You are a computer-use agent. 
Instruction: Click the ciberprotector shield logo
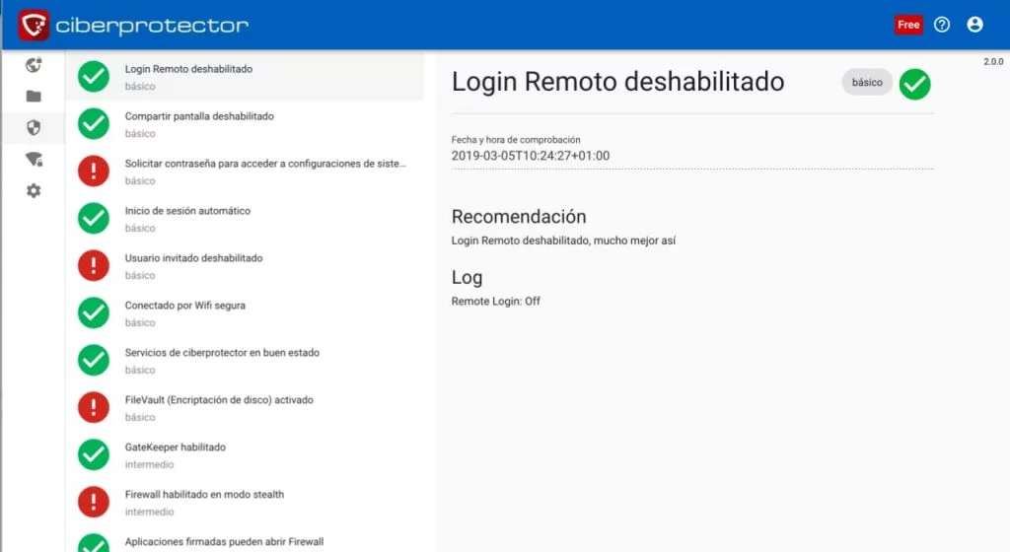tap(35, 25)
